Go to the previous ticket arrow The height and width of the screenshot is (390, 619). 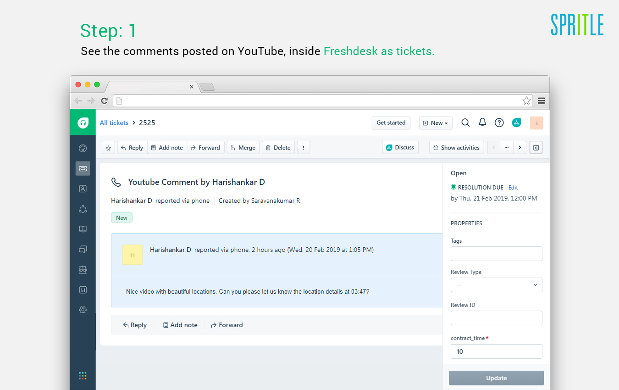(494, 148)
